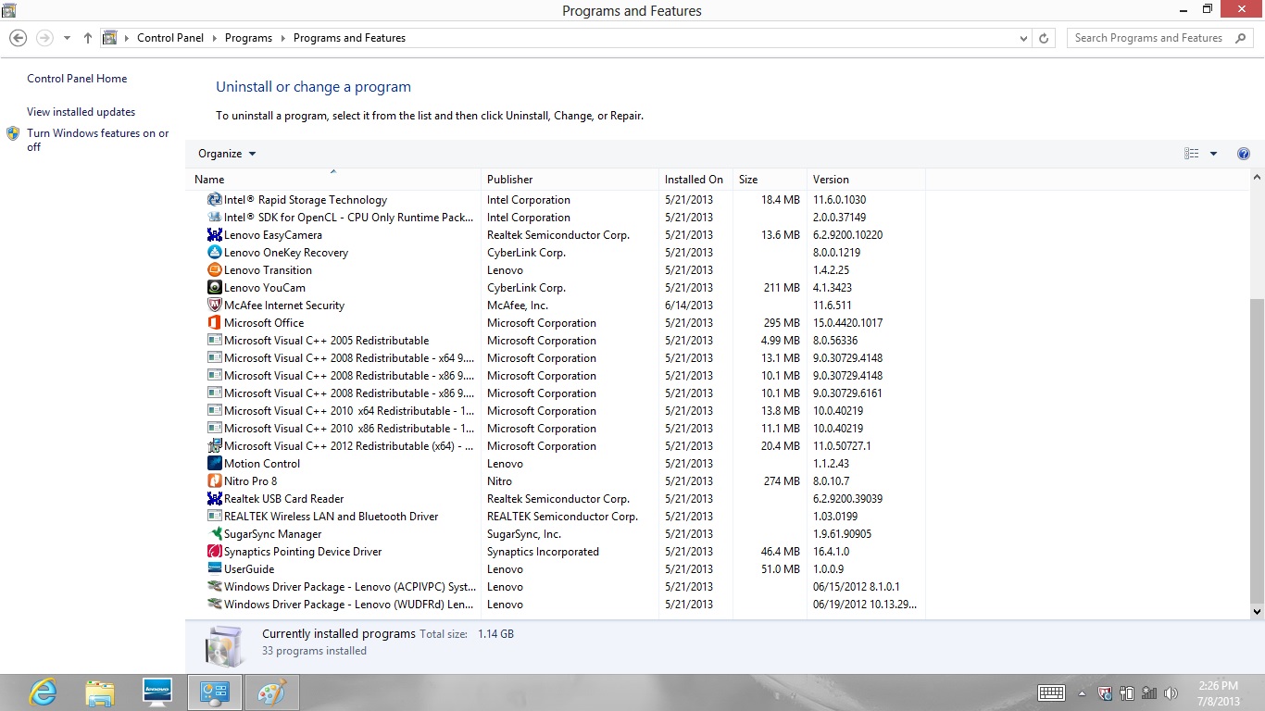Expand the recent locations dropdown arrow
The height and width of the screenshot is (711, 1265).
click(x=67, y=38)
